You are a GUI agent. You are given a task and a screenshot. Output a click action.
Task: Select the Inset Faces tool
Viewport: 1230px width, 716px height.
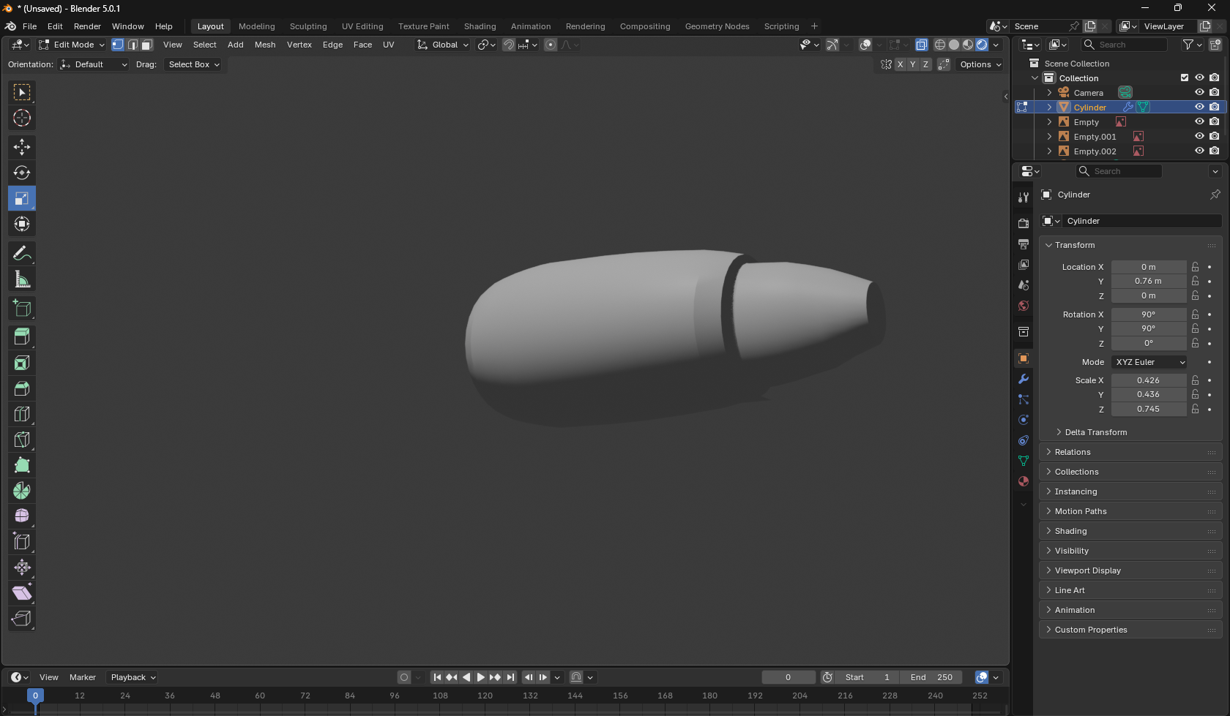(22, 363)
